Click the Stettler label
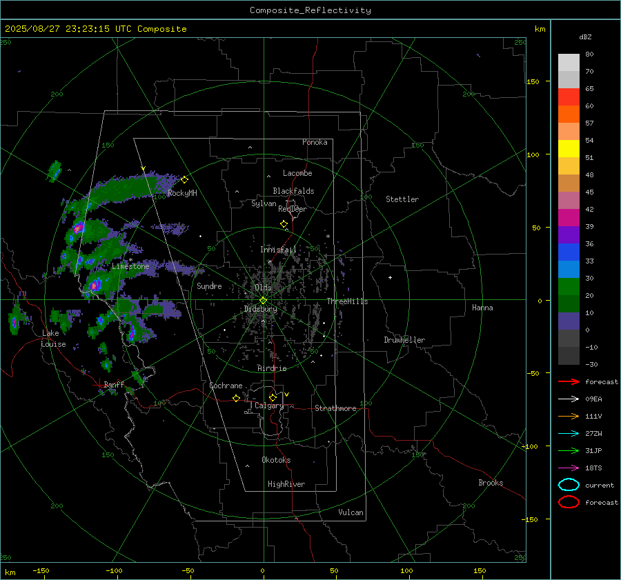The height and width of the screenshot is (580, 621). click(x=402, y=199)
